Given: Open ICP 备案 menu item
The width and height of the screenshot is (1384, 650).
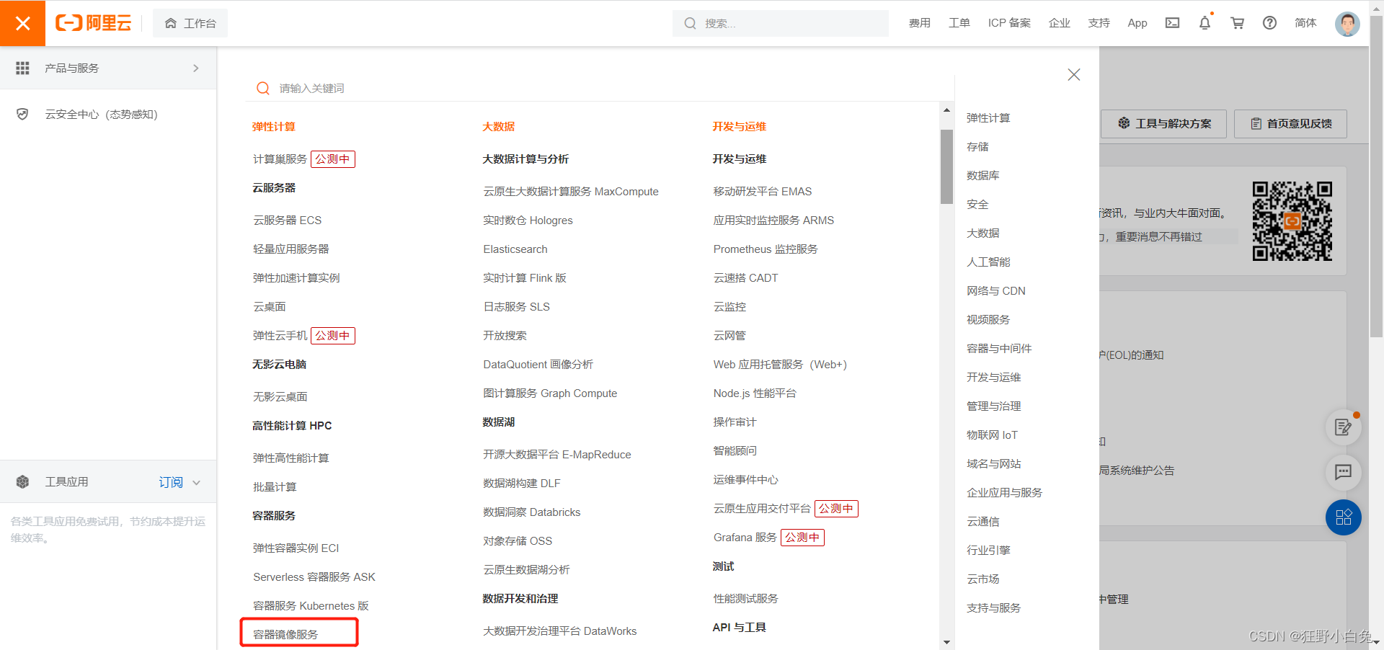Looking at the screenshot, I should click(x=1009, y=23).
